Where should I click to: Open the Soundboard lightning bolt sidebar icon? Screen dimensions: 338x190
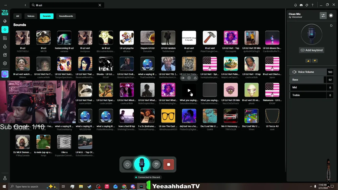(5, 30)
